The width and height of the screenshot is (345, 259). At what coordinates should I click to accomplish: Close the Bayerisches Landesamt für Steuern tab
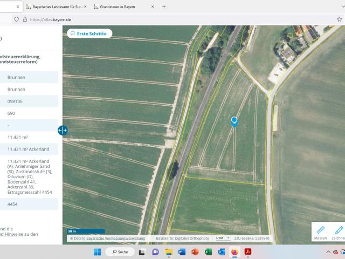(x=85, y=7)
